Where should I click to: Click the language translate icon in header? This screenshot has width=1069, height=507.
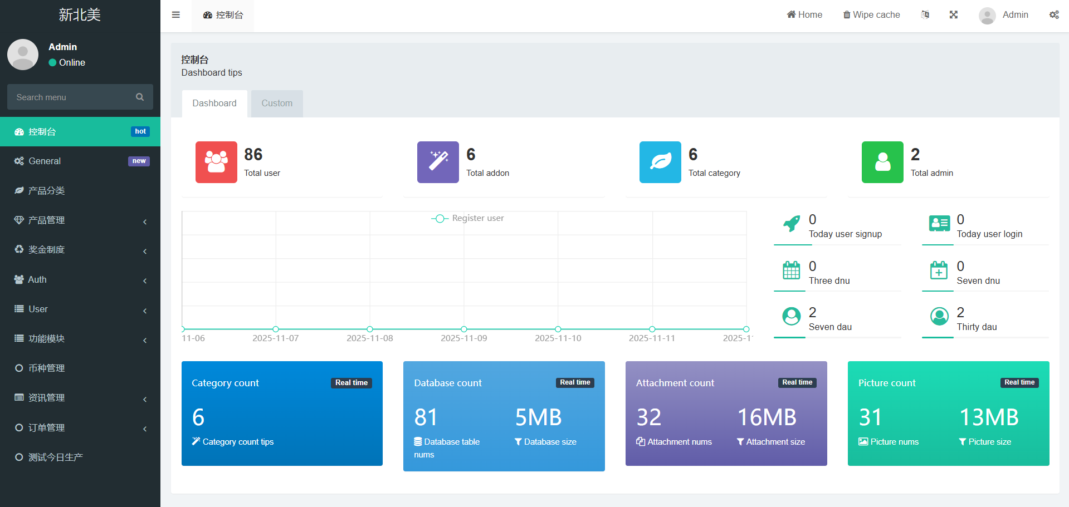click(925, 15)
